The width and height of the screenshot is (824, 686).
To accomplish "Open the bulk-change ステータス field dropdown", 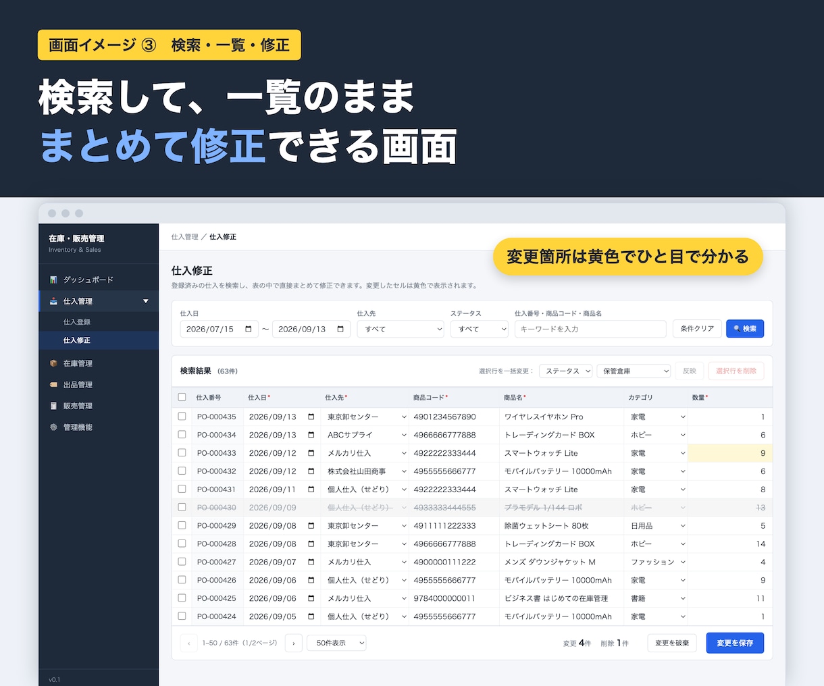I will pos(565,371).
